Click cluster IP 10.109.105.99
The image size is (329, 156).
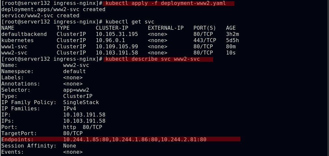(x=117, y=47)
